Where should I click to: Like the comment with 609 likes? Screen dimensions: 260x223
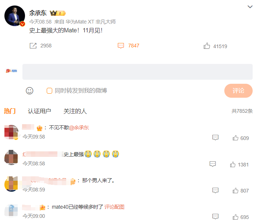tap(235, 138)
